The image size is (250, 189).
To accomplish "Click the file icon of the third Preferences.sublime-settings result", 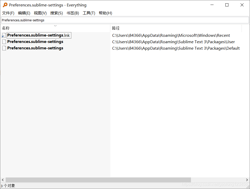I will (x=4, y=48).
